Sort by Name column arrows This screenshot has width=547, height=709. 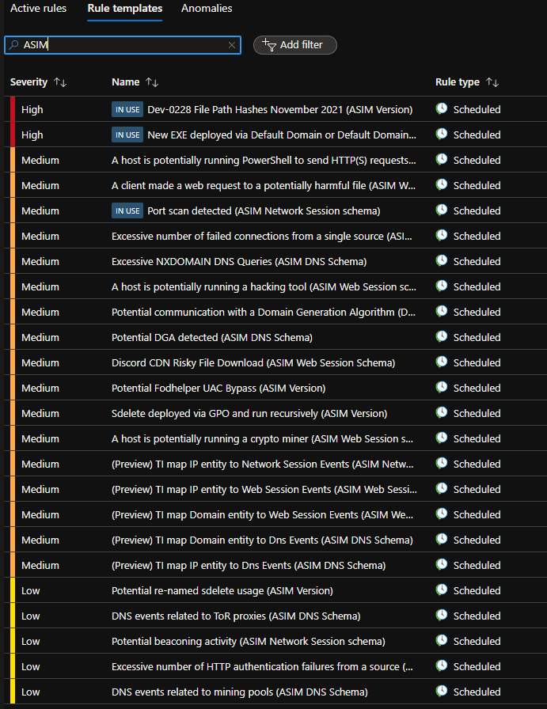click(x=152, y=82)
